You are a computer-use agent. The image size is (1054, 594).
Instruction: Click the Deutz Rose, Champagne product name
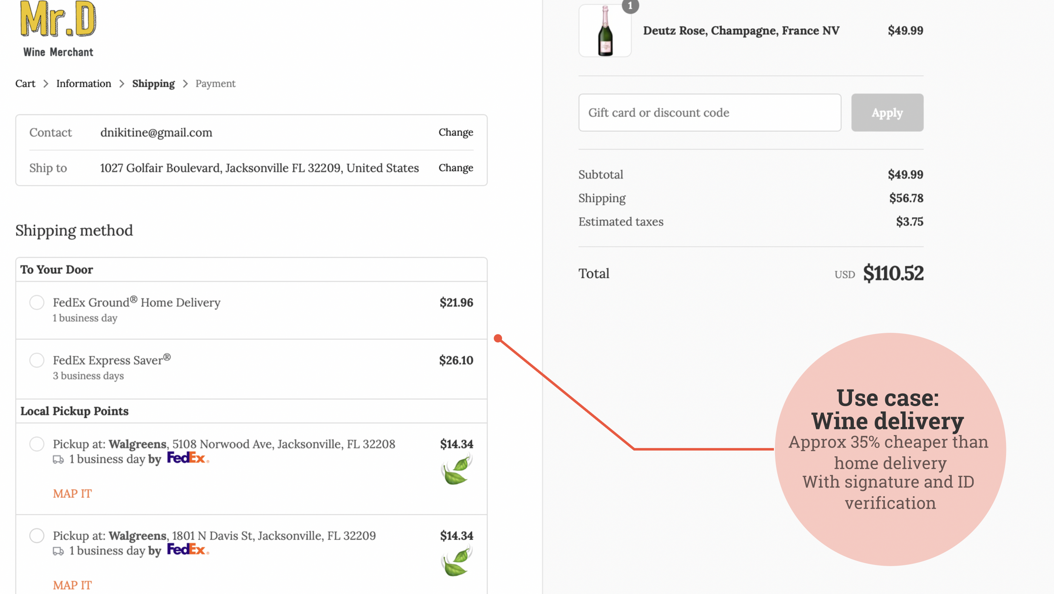click(741, 31)
